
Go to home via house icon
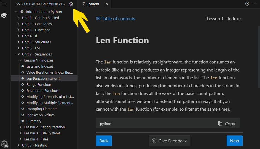click(x=71, y=4)
